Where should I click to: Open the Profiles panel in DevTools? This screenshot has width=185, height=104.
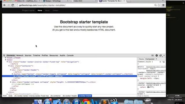click(x=45, y=55)
